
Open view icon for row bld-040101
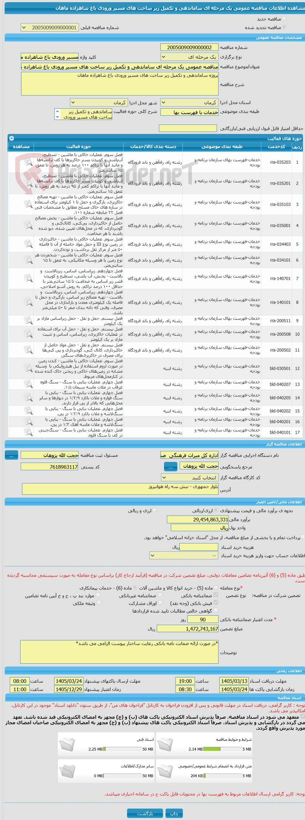pos(28,432)
